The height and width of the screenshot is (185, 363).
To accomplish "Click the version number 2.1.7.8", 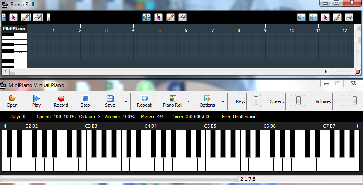I will 248,179.
